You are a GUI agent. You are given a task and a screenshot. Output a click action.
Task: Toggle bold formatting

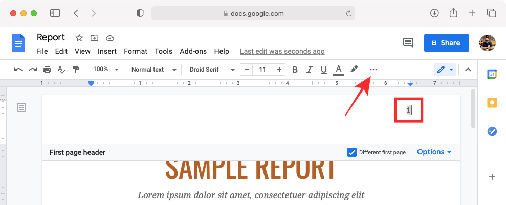[295, 70]
